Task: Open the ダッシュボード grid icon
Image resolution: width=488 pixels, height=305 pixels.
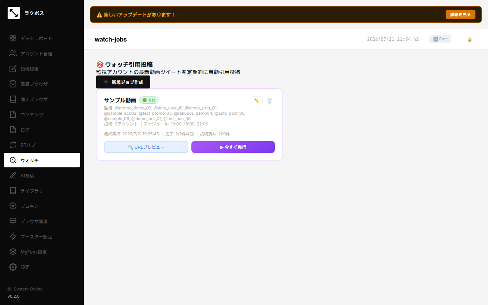Action: pos(13,38)
